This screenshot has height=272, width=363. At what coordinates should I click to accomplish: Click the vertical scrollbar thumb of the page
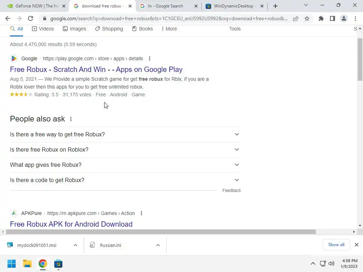point(360,59)
